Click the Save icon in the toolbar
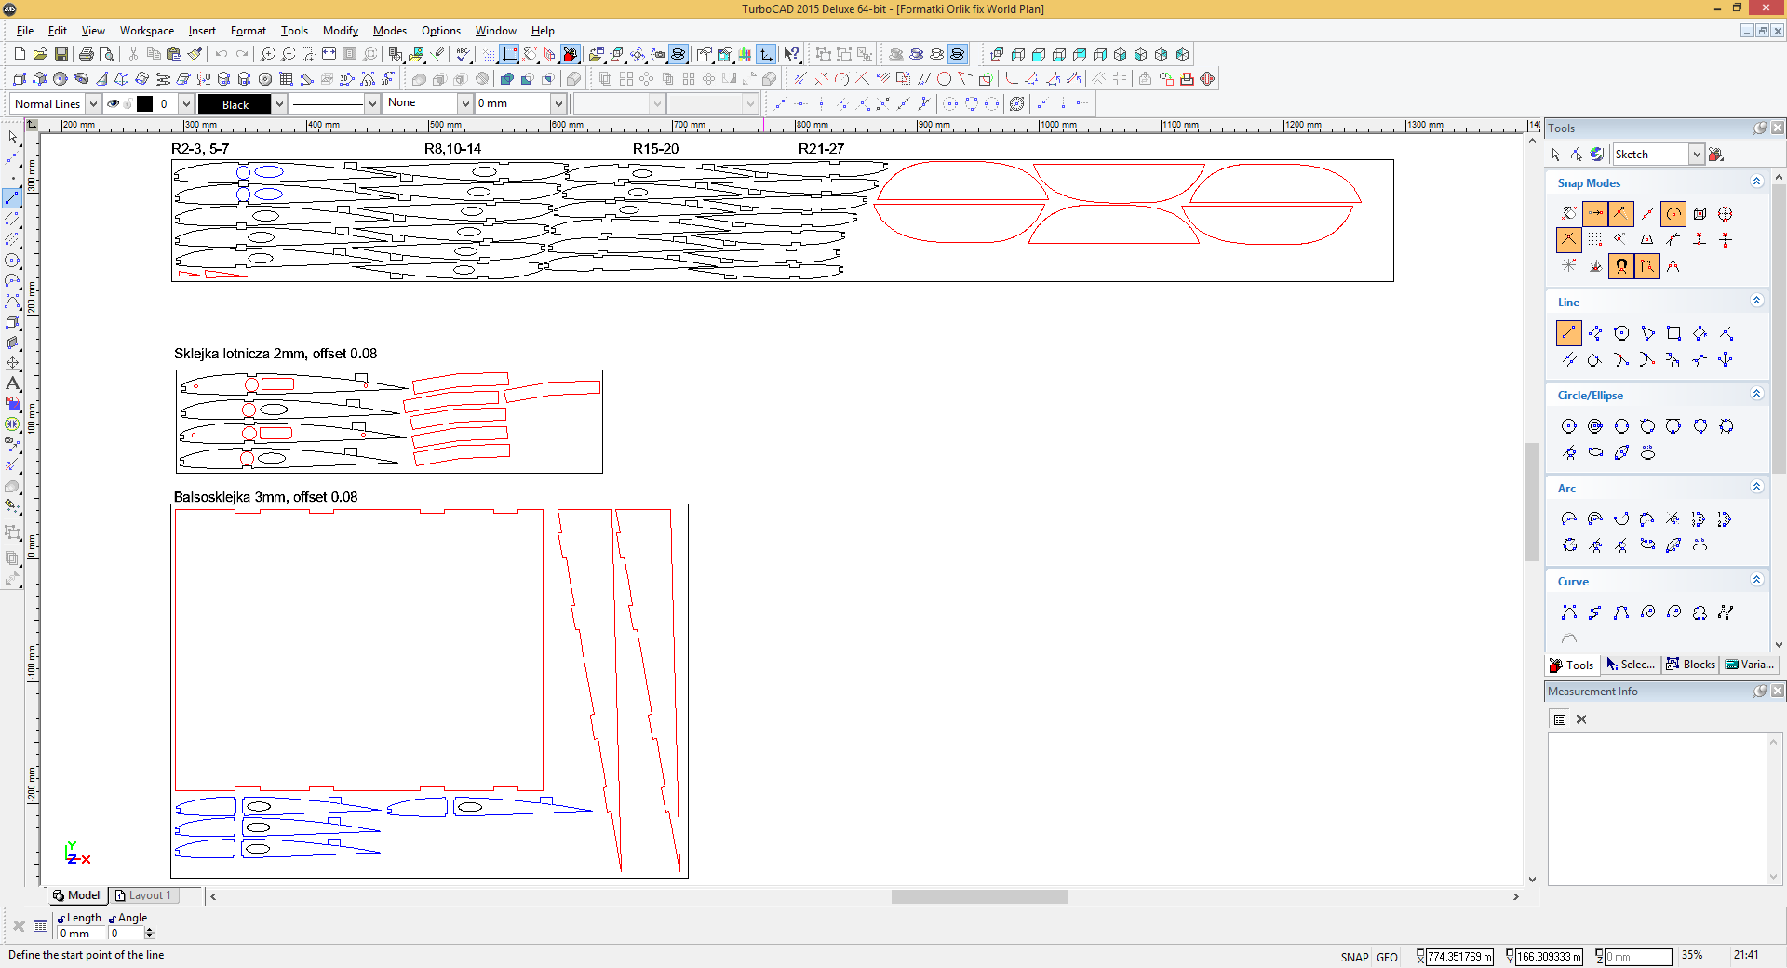The height and width of the screenshot is (968, 1787). point(61,55)
